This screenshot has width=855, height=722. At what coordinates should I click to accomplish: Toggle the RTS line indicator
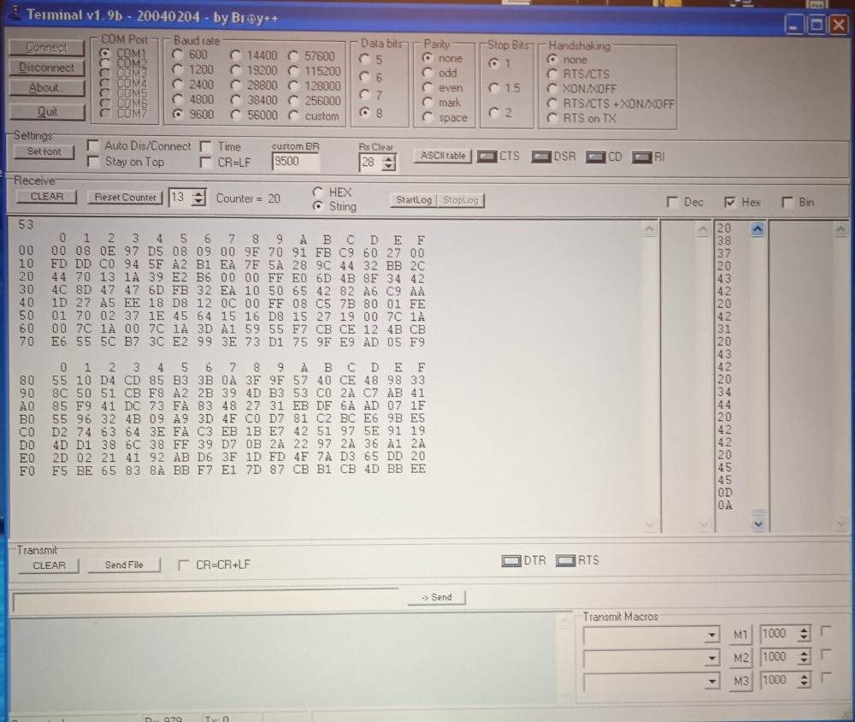click(x=565, y=561)
